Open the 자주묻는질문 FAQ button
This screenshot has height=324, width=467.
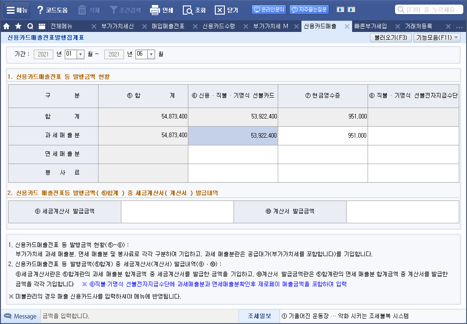coord(309,9)
